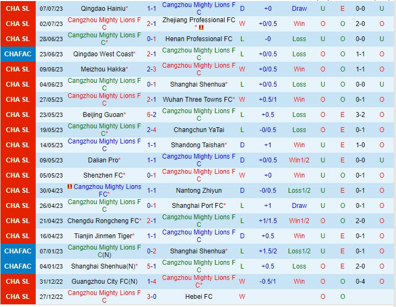Click the 1-0 half-time score for Shandong Taishan
Image resolution: width=396 pixels, height=307 pixels.
point(360,145)
